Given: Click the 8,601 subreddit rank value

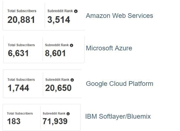Looking at the screenshot, I should (x=55, y=53).
